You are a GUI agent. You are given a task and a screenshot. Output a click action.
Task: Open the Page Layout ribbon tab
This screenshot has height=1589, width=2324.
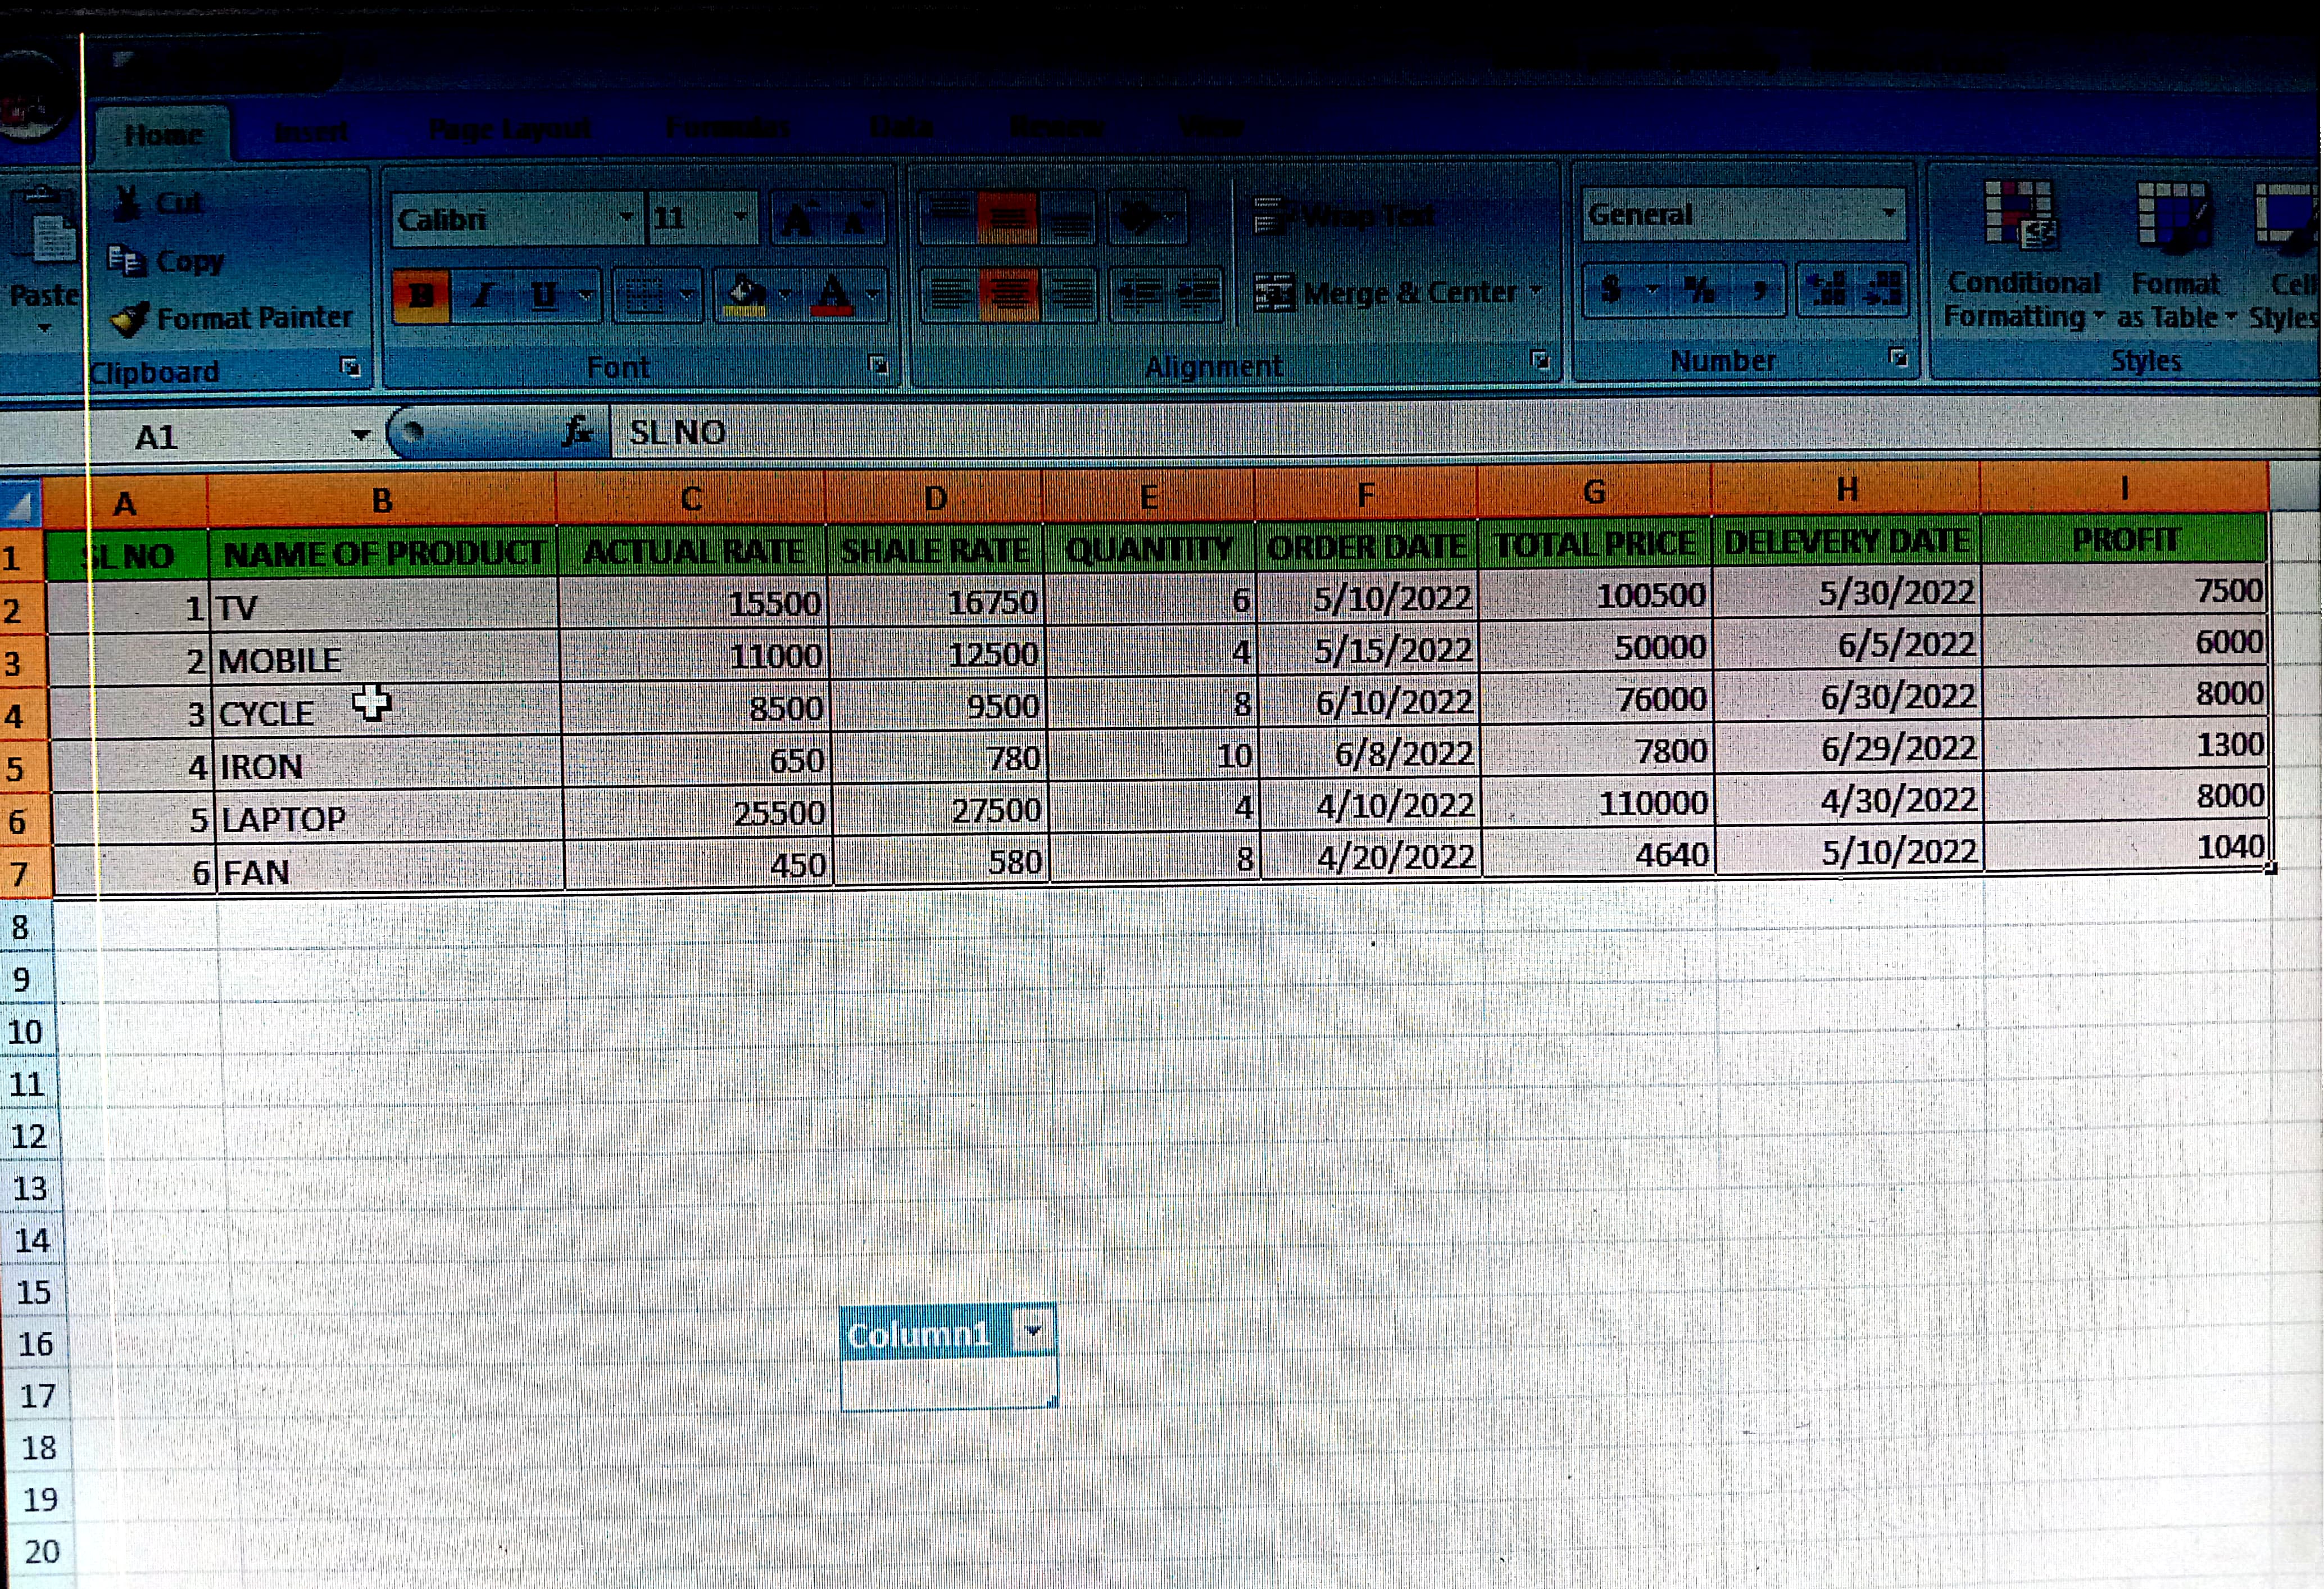point(509,130)
